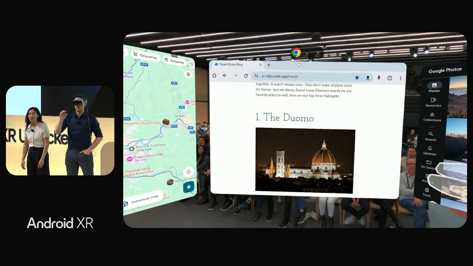473x266 pixels.
Task: Click Chrome home button
Action: (x=214, y=76)
